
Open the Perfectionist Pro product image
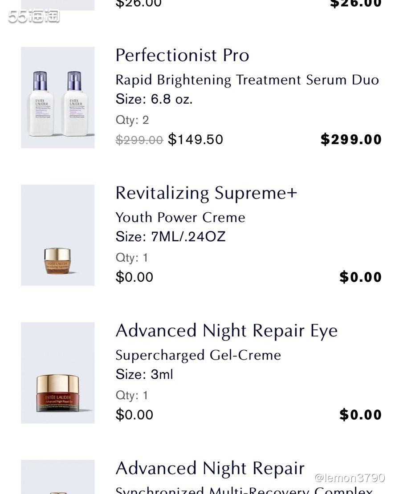pos(57,97)
